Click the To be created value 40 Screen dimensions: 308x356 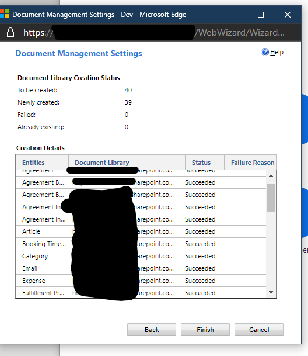[x=128, y=90]
